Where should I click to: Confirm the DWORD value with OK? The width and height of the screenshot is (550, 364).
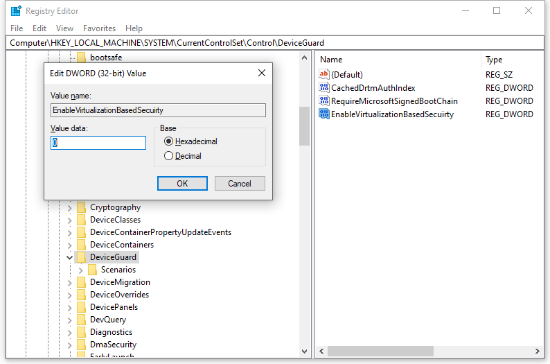coord(182,184)
